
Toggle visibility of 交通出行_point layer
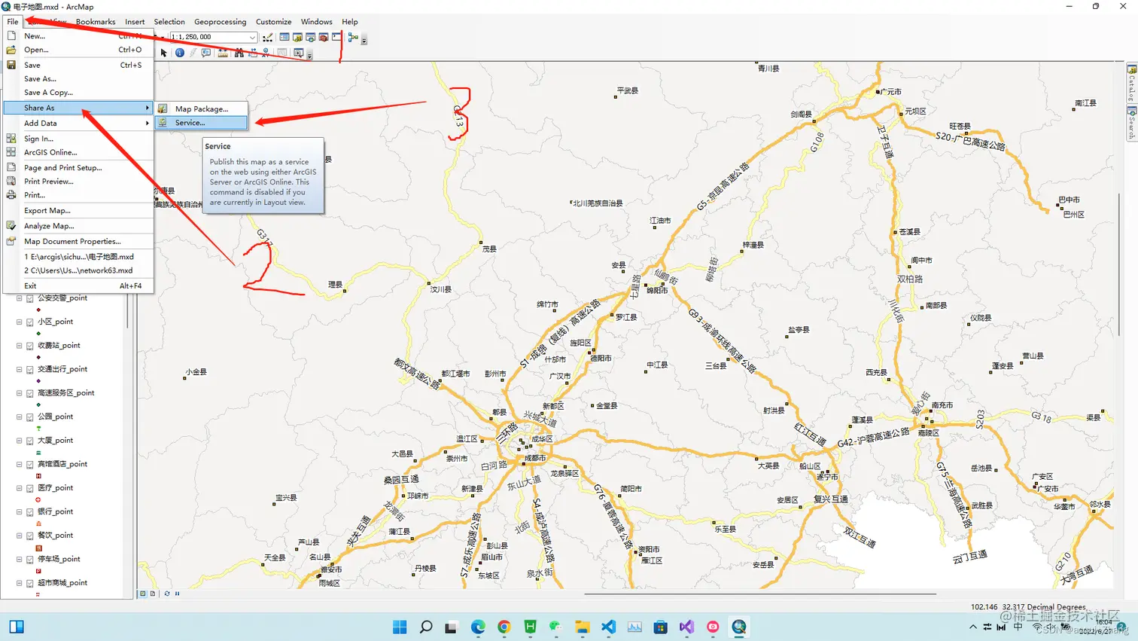pos(30,370)
